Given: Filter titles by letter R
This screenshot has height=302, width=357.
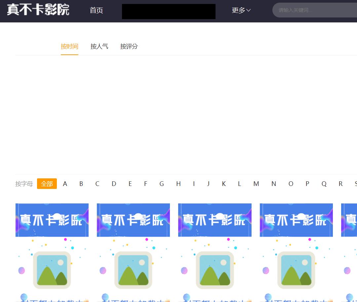Looking at the screenshot, I should point(340,184).
